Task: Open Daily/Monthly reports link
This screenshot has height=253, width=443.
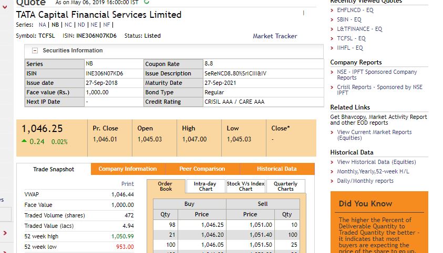Action: [x=365, y=181]
